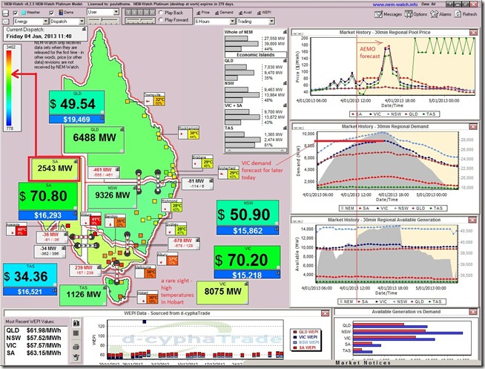Viewport: 485px width, 369px height.
Task: Click the help question-mark title bar icon
Action: coord(449,4)
